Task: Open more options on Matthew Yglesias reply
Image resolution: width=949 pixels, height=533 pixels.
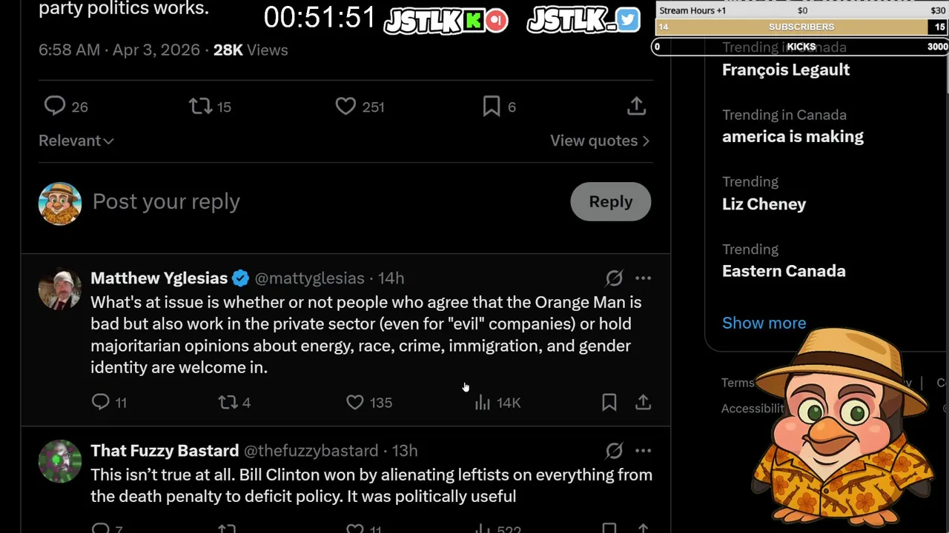Action: click(643, 278)
